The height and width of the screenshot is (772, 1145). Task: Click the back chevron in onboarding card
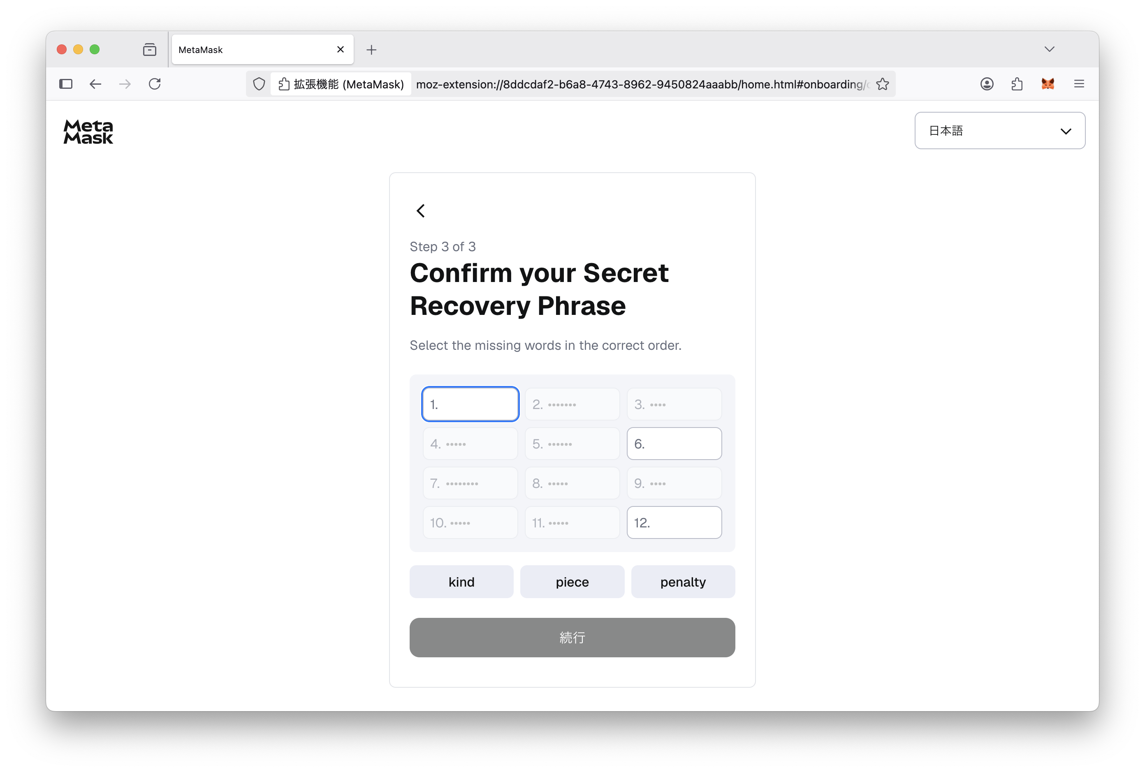coord(421,211)
